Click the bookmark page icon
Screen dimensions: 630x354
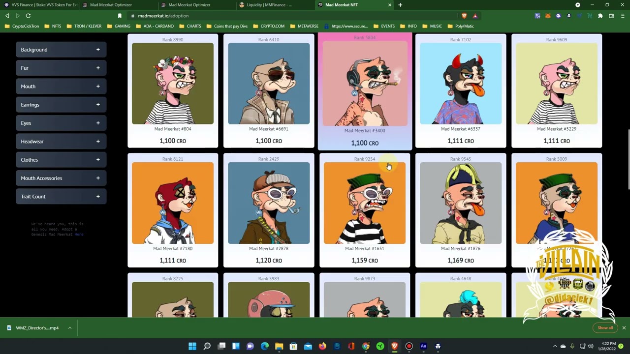(120, 16)
